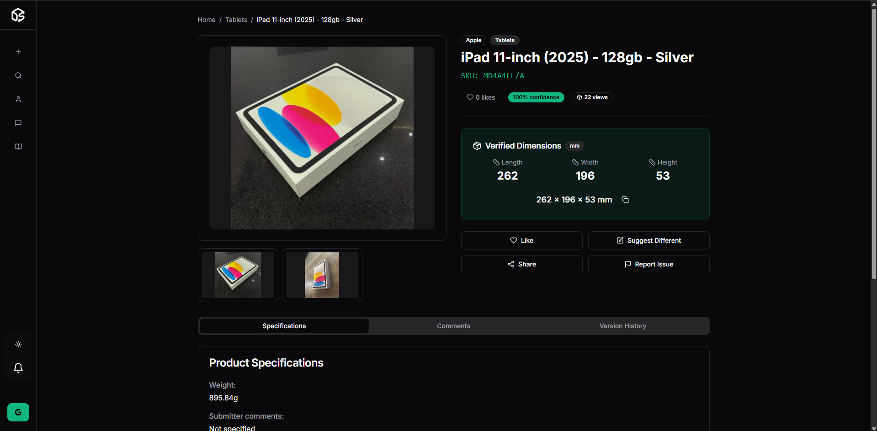Go to Tablets breadcrumb link
Image resolution: width=877 pixels, height=431 pixels.
coord(236,20)
